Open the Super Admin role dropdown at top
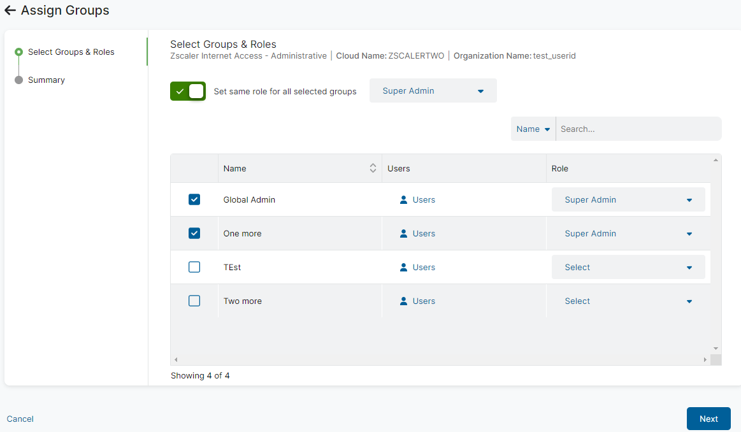Screen dimensions: 741x432 [x=433, y=90]
